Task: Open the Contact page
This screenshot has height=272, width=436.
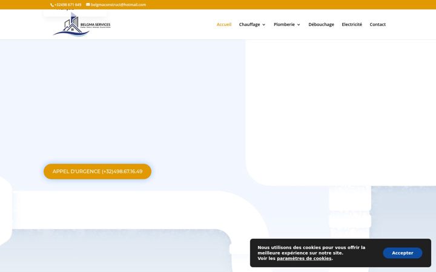Action: click(378, 24)
